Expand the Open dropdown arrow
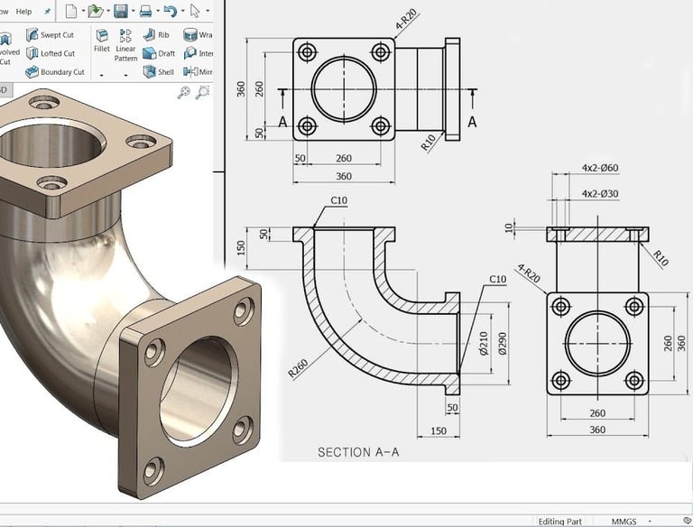The width and height of the screenshot is (693, 527). 108,11
